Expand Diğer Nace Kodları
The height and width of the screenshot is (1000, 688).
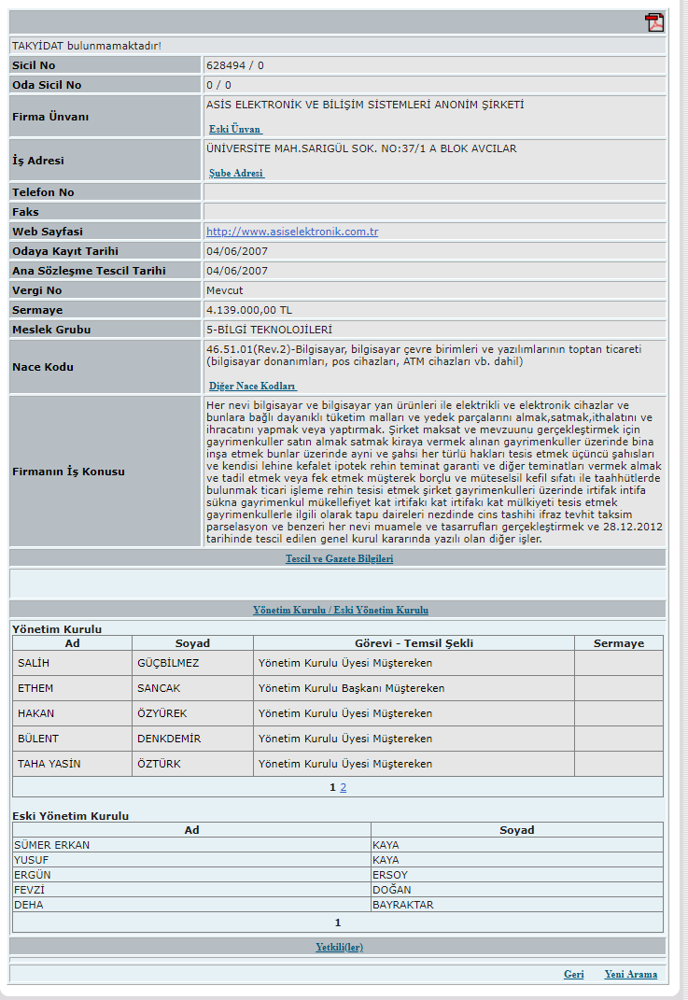[x=252, y=386]
